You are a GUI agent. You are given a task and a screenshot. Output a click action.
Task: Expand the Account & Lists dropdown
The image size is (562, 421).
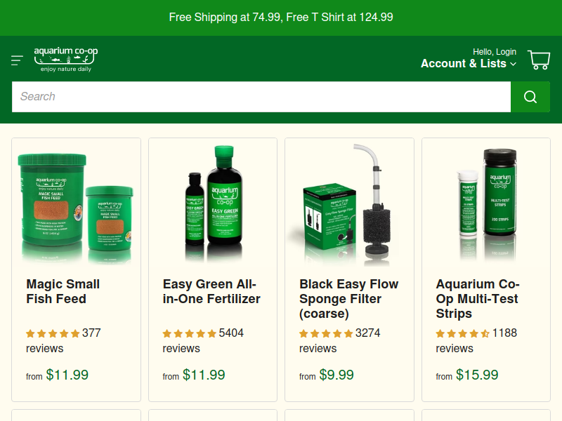[469, 63]
